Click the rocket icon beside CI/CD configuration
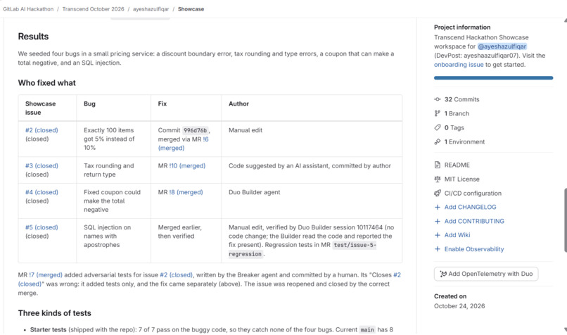 tap(437, 193)
